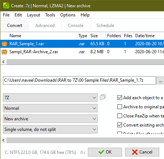Confirm with the OK button
164x159 pixels.
click(x=105, y=152)
